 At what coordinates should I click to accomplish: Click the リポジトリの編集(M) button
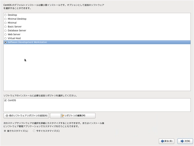coord(73,116)
